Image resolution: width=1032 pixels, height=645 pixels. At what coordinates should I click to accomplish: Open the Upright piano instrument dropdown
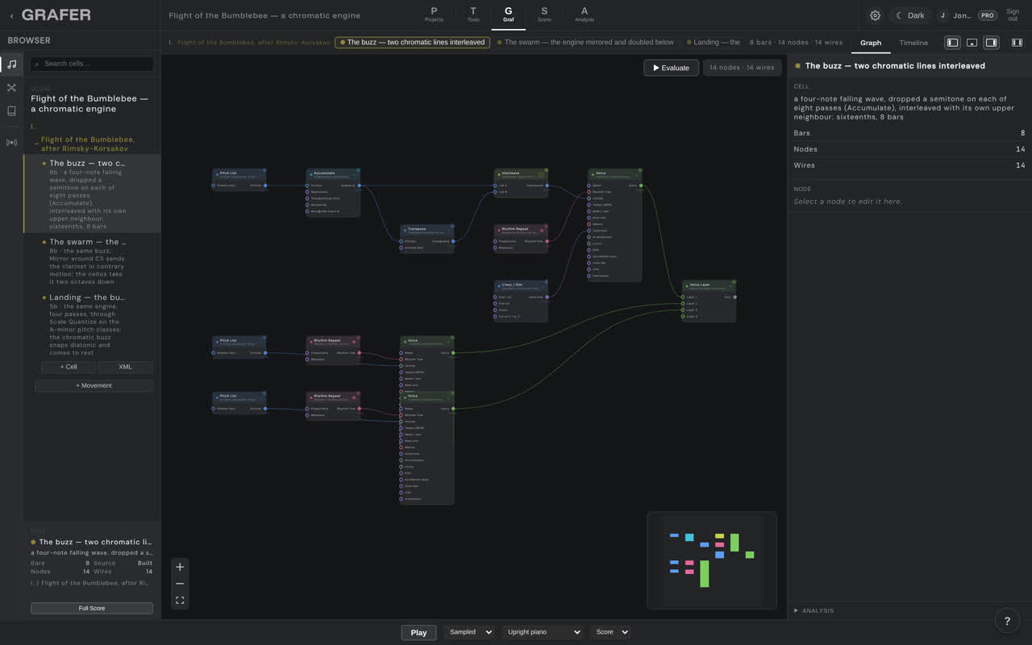pyautogui.click(x=543, y=632)
